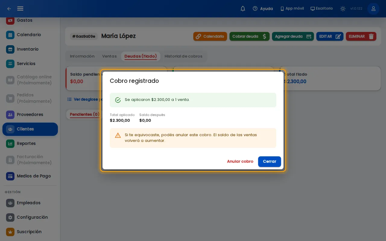Click the Pendientes (0) tab
The width and height of the screenshot is (386, 241).
coord(84,114)
